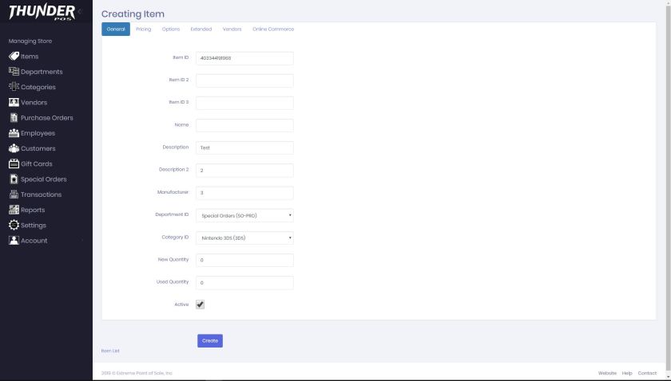Focus the Manufacturer input field

point(244,193)
